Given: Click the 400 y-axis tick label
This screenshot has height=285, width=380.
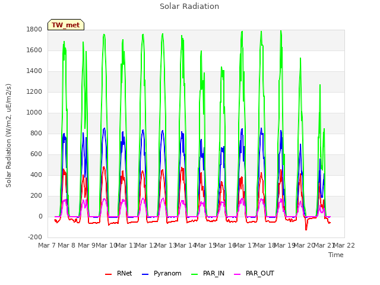Looking at the screenshot, I should 36,175.
